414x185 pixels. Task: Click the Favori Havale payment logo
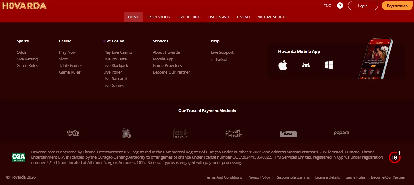(x=234, y=133)
